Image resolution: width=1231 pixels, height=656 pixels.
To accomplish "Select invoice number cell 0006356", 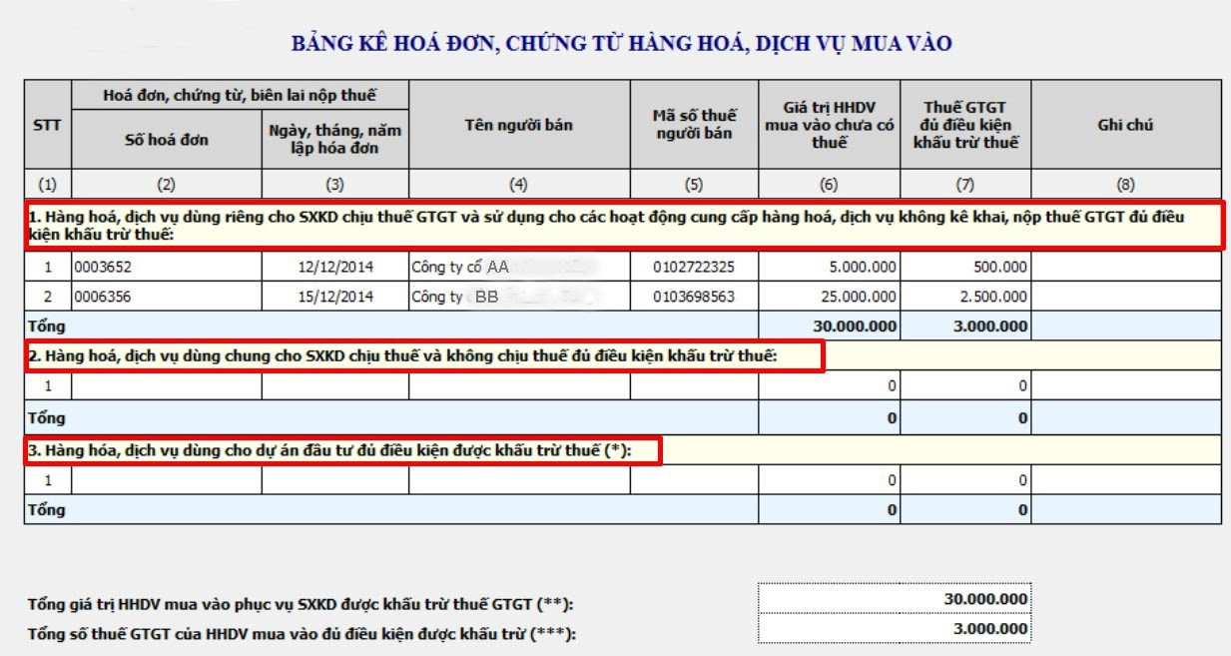I will [x=166, y=297].
